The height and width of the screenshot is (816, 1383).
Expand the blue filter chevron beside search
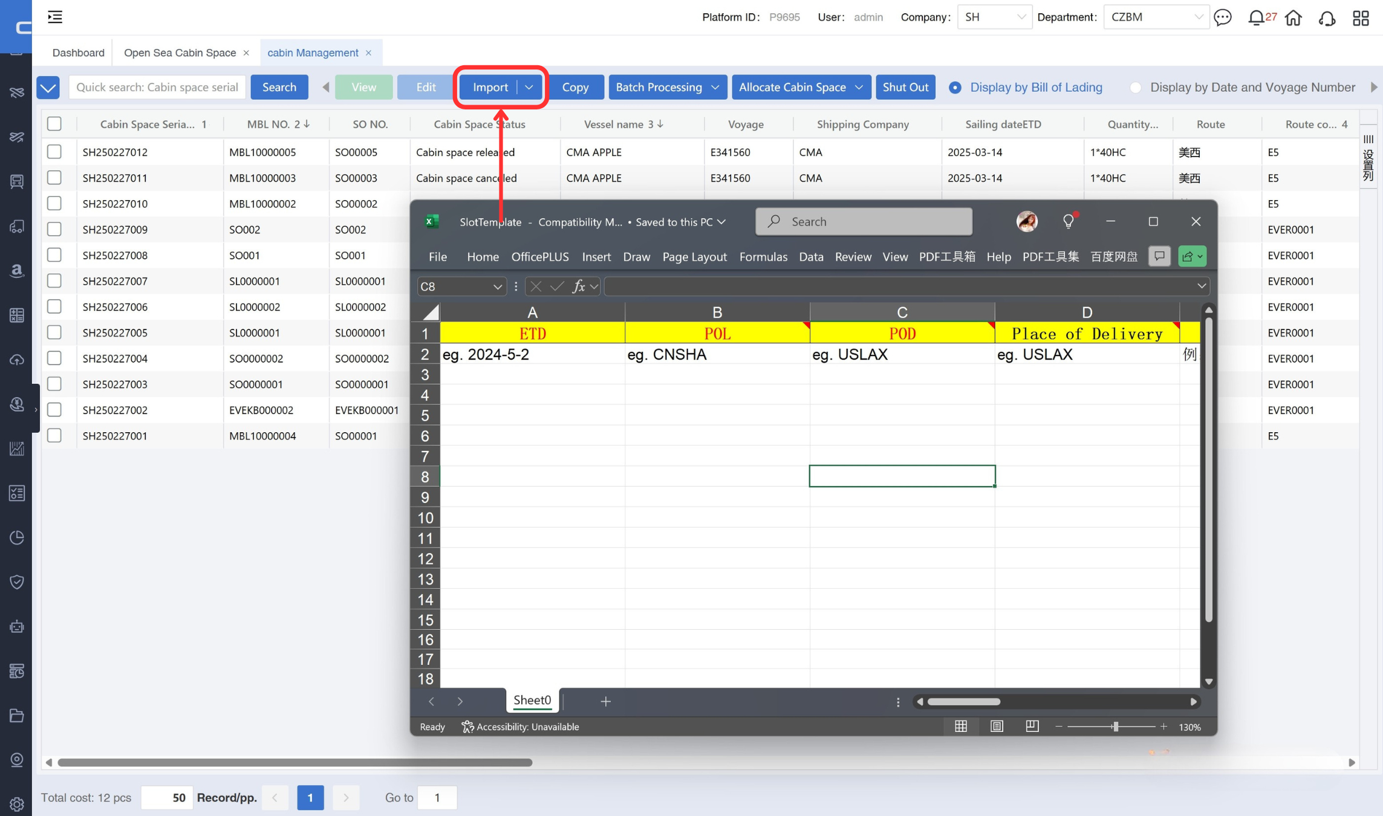click(48, 88)
